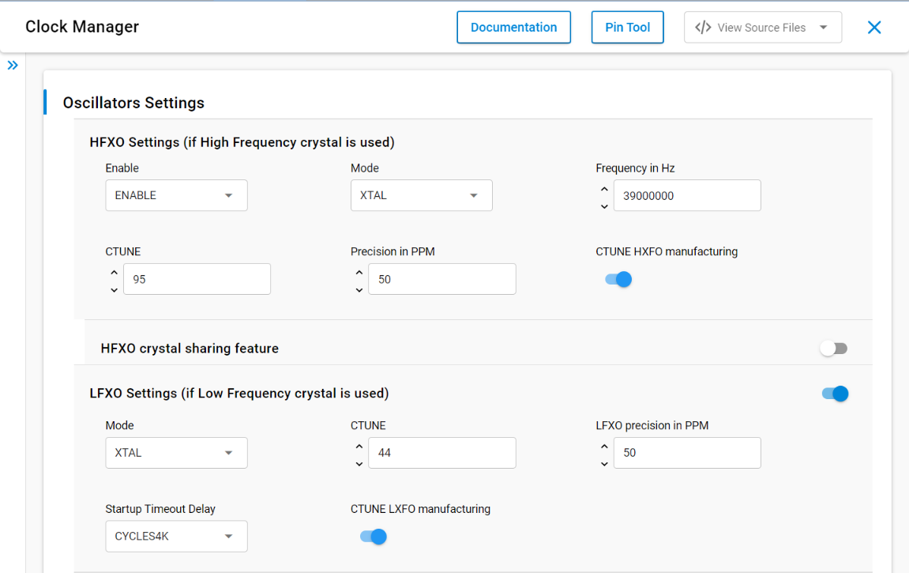Screen dimensions: 909x573
Task: Close the Clock Manager panel
Action: point(874,28)
